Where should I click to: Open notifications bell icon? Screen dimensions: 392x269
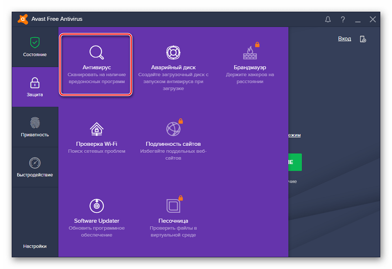328,19
